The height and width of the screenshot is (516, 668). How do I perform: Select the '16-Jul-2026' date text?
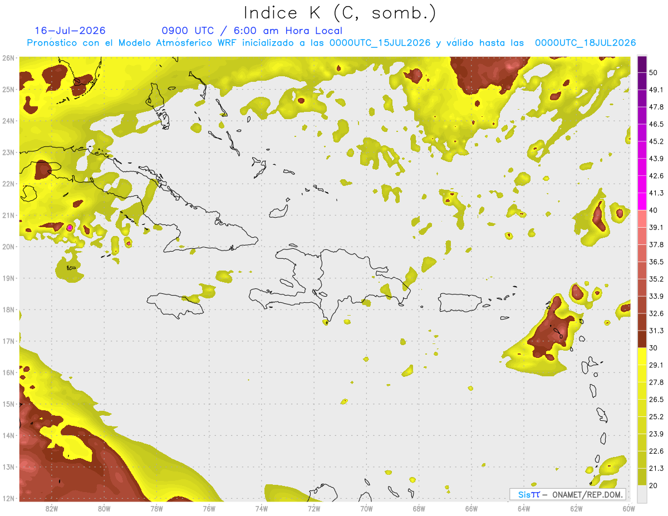[70, 31]
